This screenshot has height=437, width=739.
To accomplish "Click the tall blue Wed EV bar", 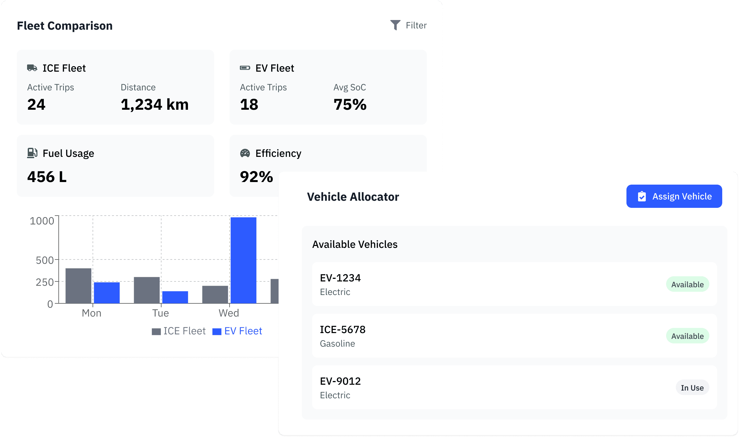I will (x=243, y=260).
